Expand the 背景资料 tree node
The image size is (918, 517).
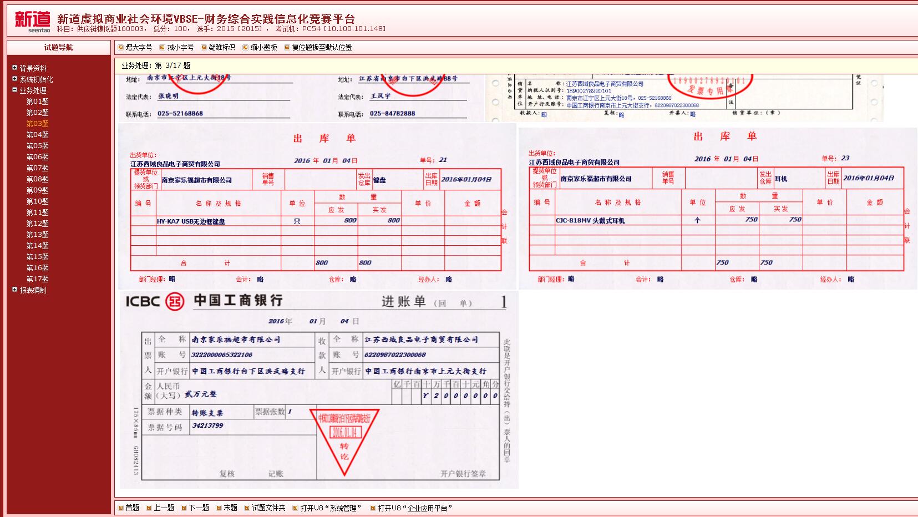pos(15,68)
